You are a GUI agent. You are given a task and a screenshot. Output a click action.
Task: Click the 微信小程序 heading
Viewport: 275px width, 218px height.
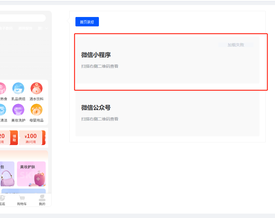[x=96, y=55]
